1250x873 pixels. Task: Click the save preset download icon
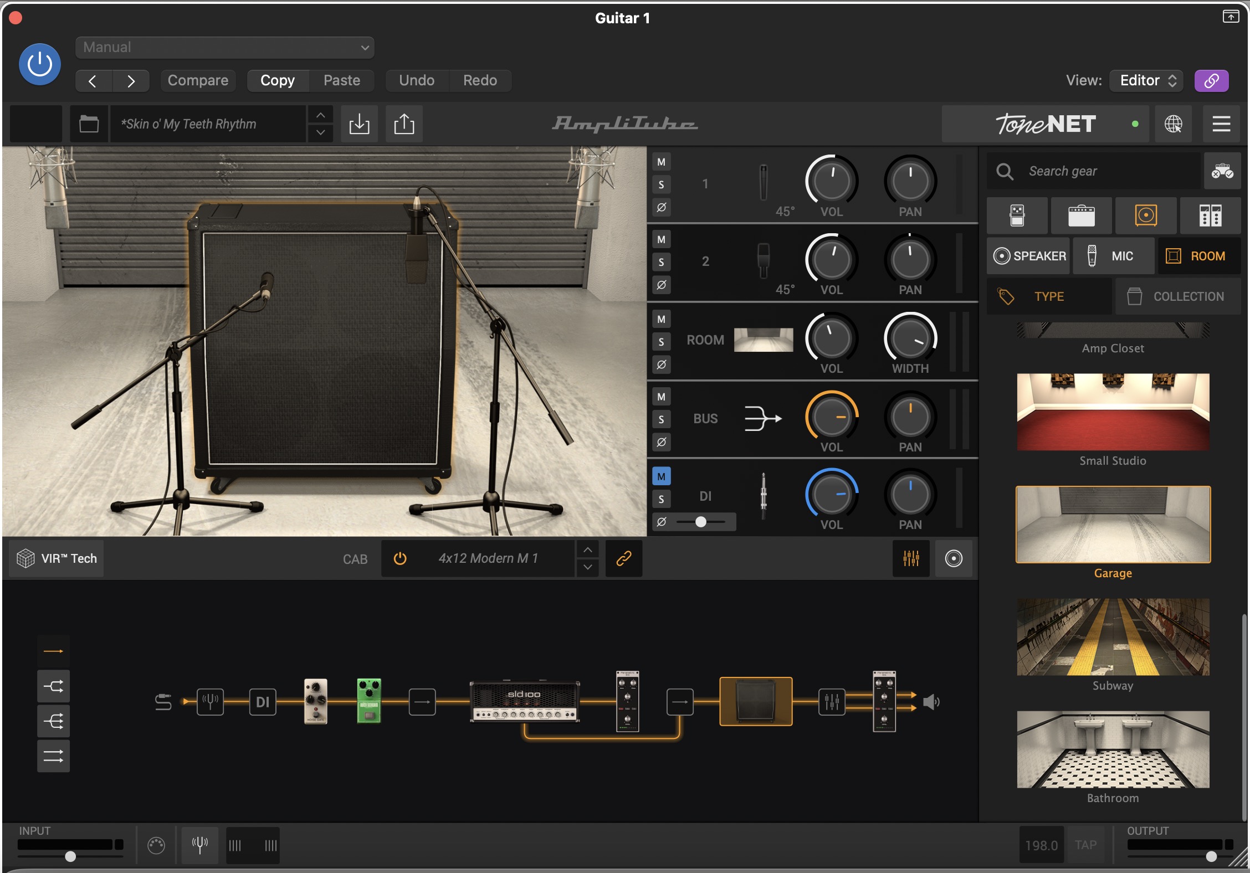[x=359, y=124]
